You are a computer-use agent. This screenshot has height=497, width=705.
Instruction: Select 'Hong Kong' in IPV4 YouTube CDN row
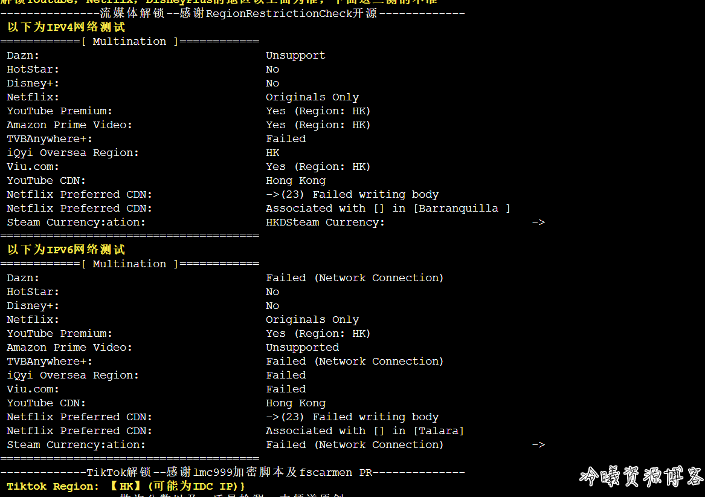[296, 181]
